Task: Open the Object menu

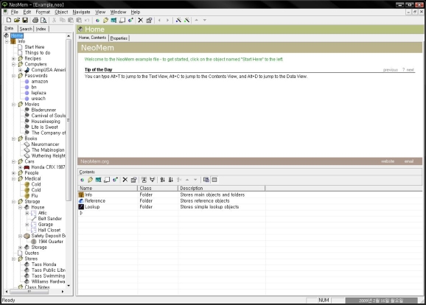Action: 61,12
